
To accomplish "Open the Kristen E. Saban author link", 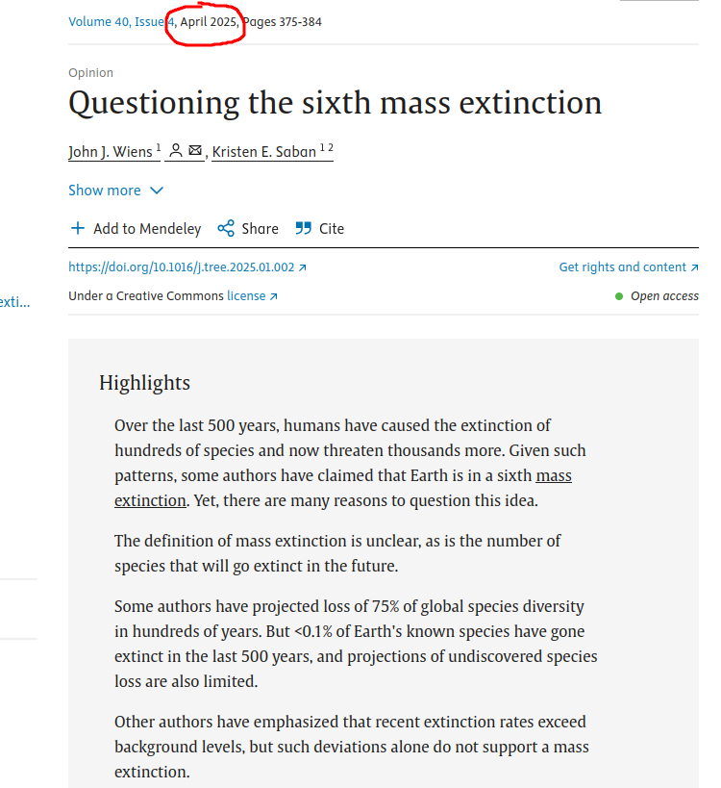I will point(263,152).
